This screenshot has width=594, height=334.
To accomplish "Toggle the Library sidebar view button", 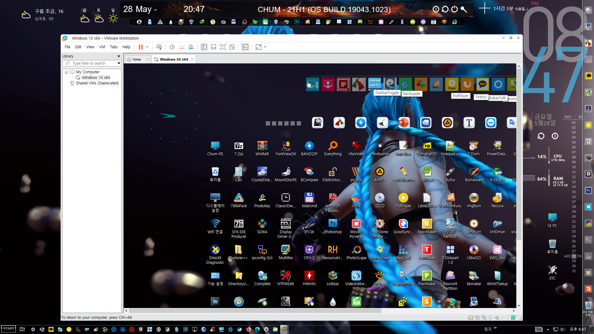I will coord(204,47).
